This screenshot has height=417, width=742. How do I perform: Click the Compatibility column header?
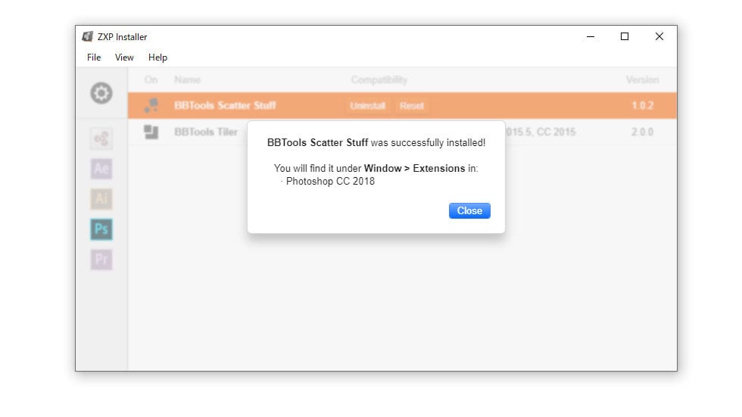379,79
